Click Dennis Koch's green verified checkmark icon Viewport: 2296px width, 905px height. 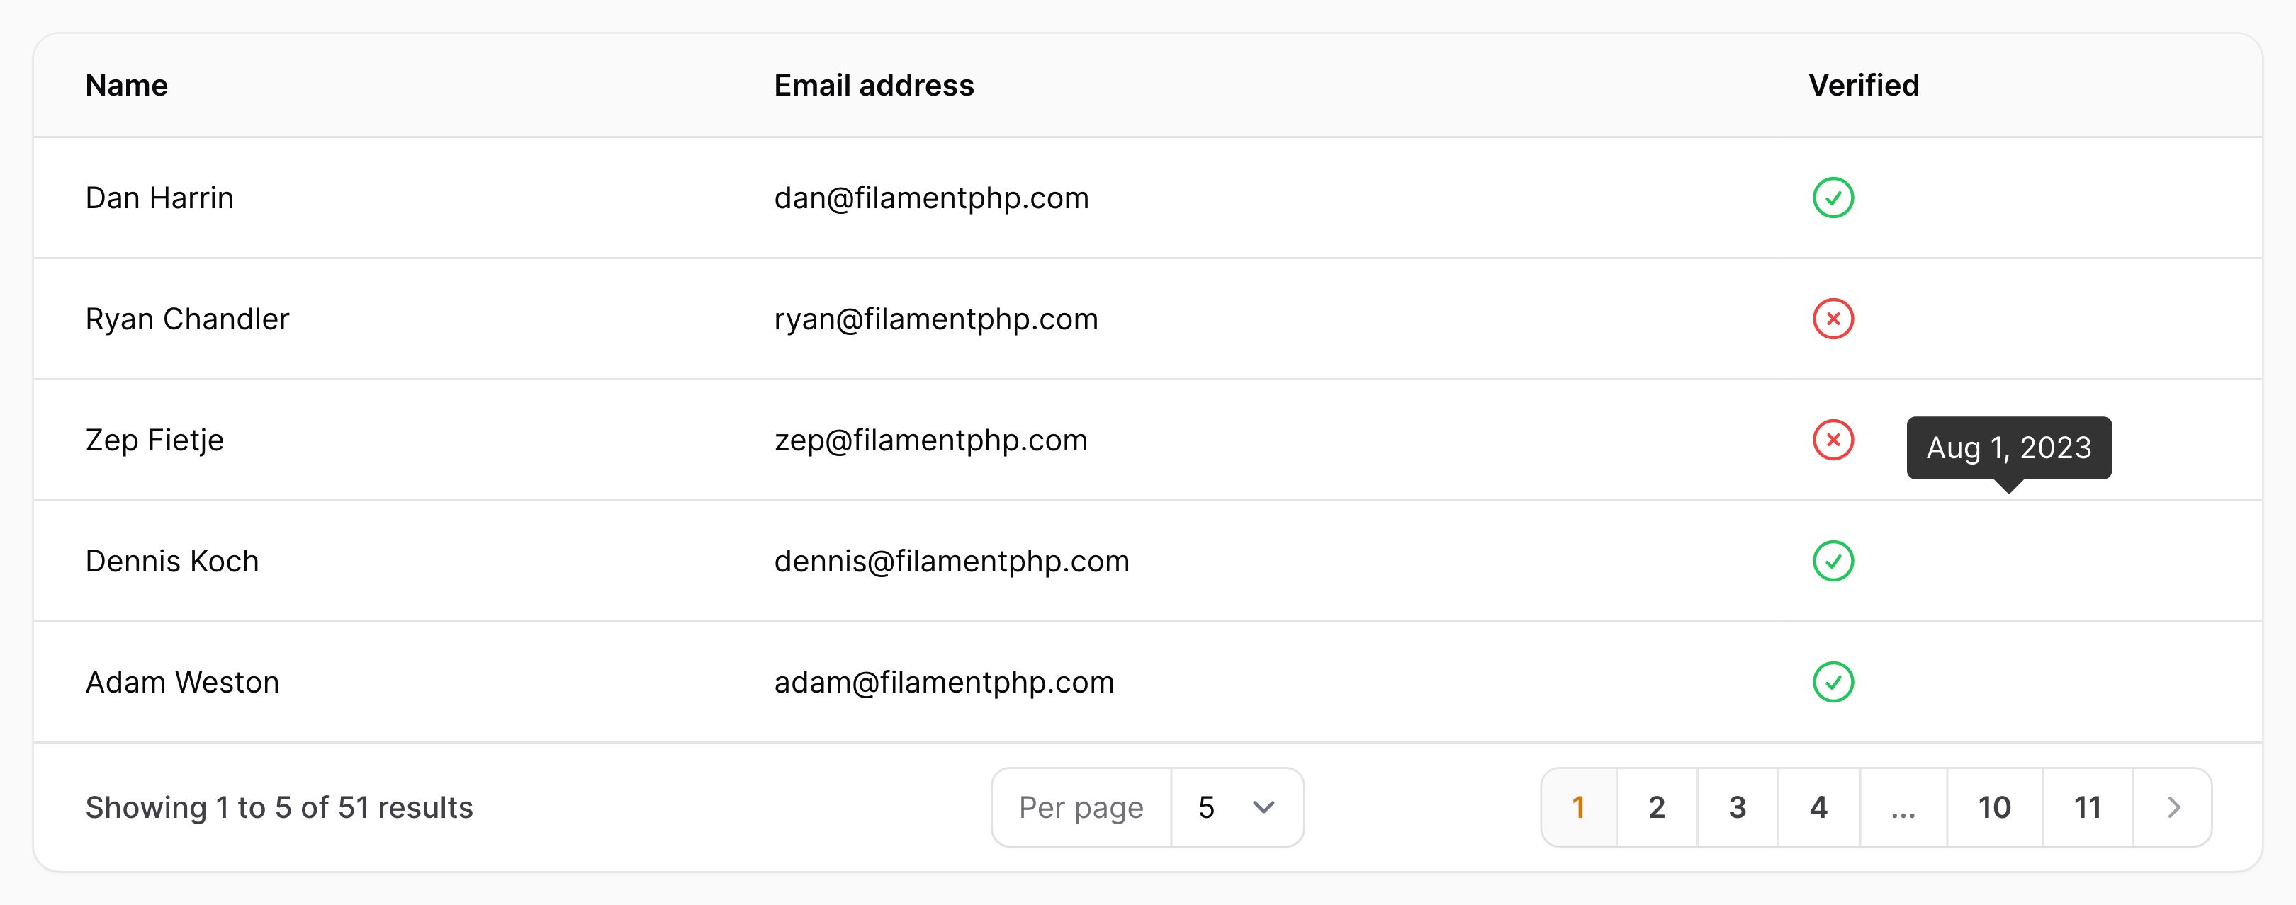[x=1833, y=561]
